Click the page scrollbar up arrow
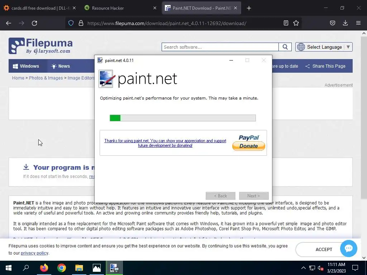 click(364, 33)
